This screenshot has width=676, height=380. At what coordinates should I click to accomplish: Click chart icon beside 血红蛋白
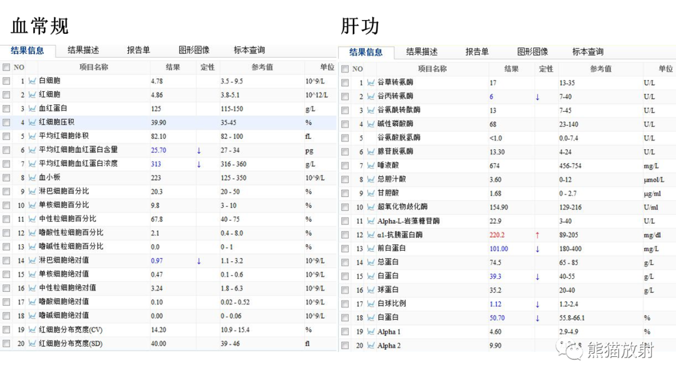(x=32, y=109)
